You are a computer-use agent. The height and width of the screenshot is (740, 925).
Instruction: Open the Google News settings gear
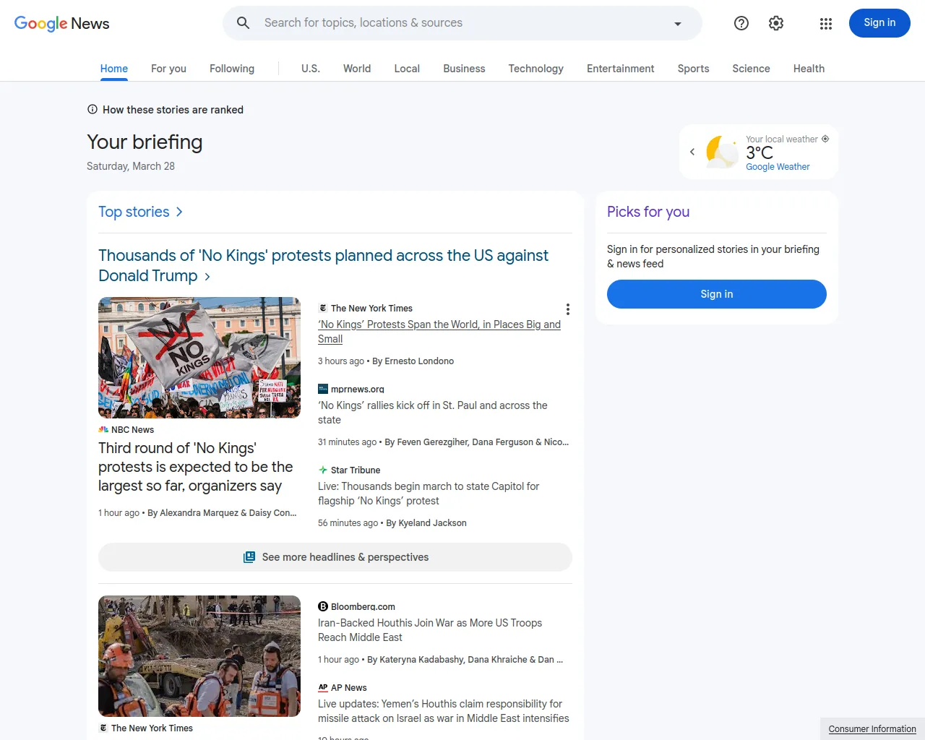point(775,23)
